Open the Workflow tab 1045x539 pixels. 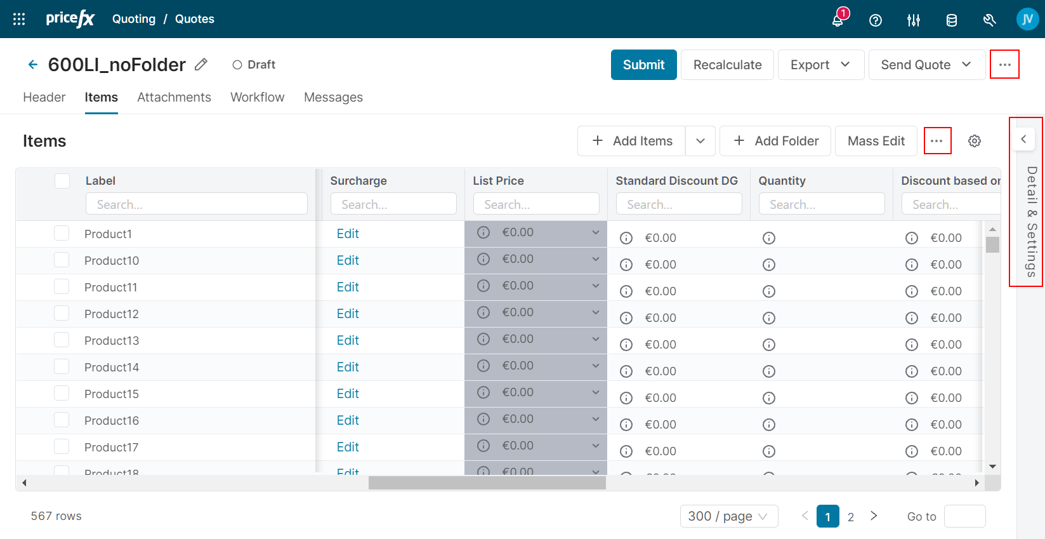pos(257,97)
